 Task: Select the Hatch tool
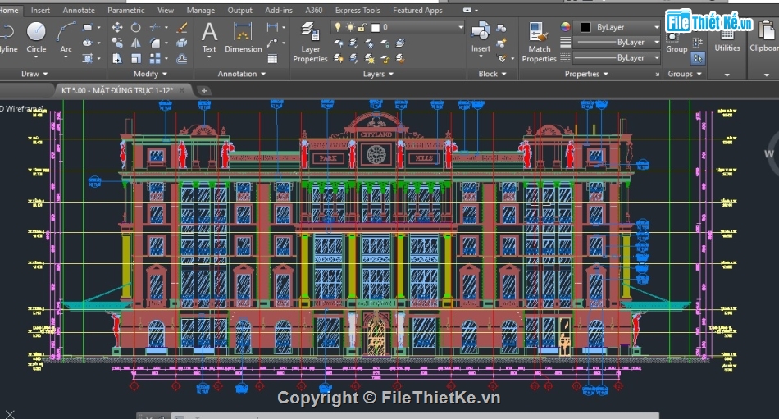[88, 59]
